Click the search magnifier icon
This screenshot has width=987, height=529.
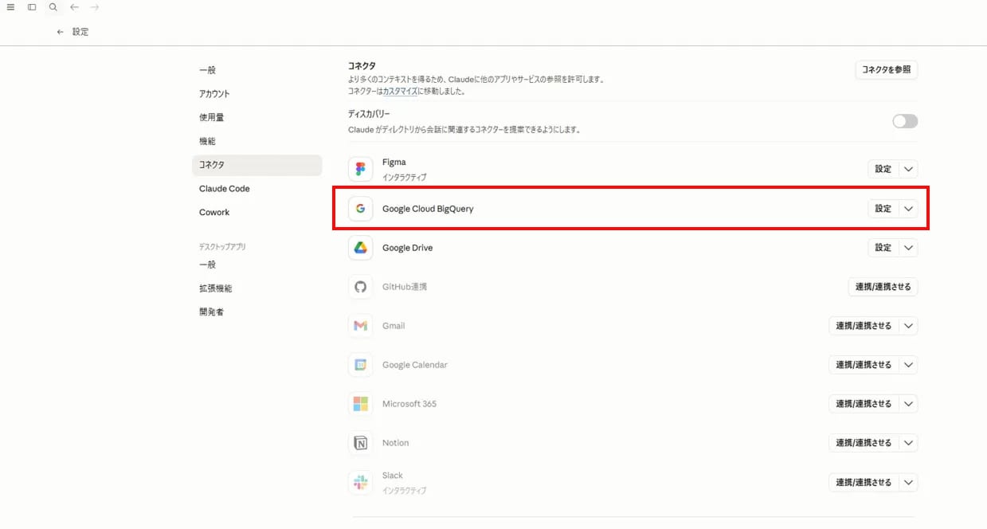(53, 7)
